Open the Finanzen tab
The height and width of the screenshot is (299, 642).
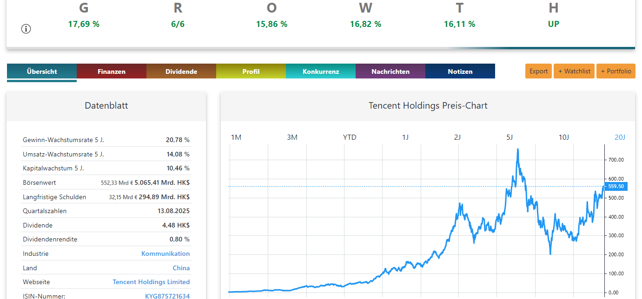112,71
